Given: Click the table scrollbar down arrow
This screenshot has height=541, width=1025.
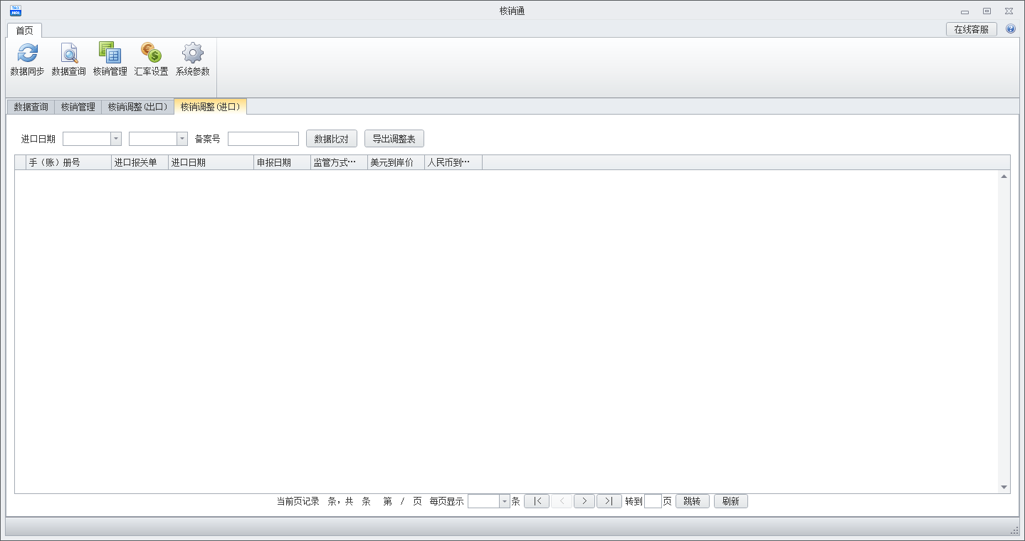Looking at the screenshot, I should click(1004, 488).
